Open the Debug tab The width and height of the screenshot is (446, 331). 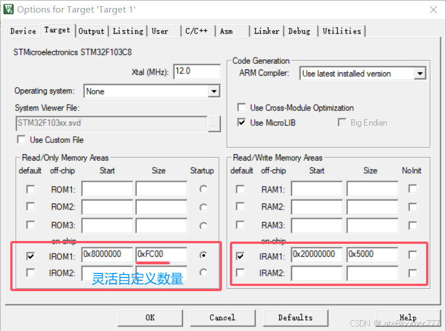click(299, 31)
